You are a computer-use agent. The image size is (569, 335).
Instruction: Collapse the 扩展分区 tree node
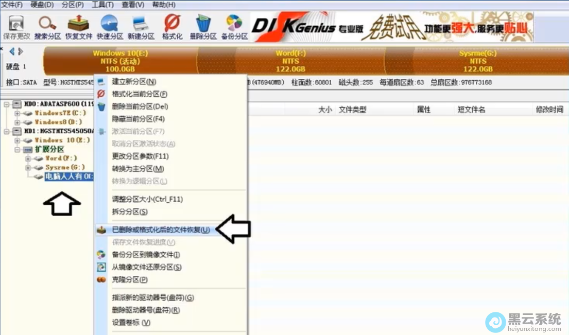(x=17, y=149)
